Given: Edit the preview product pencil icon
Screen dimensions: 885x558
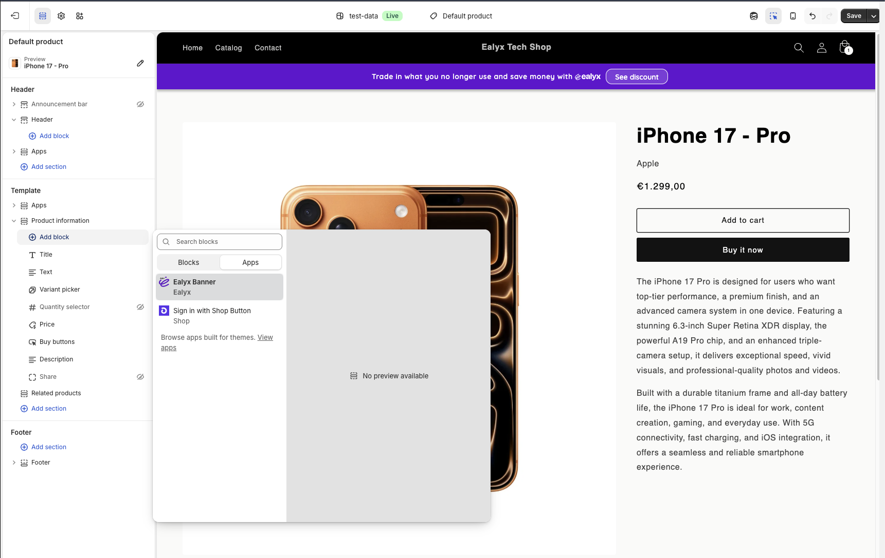Looking at the screenshot, I should pos(140,63).
